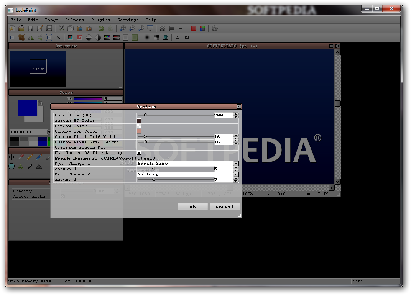Select the ellipse shape tool
Screen dimensions: 411x295
[x=12, y=166]
